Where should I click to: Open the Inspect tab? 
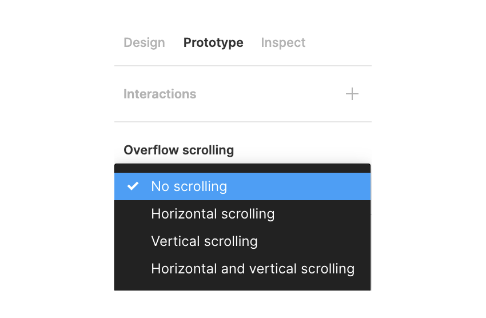coord(283,43)
